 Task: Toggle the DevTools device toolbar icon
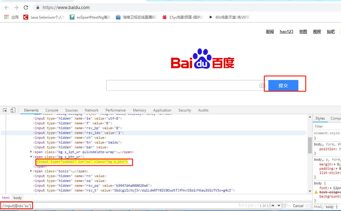pyautogui.click(x=13, y=110)
